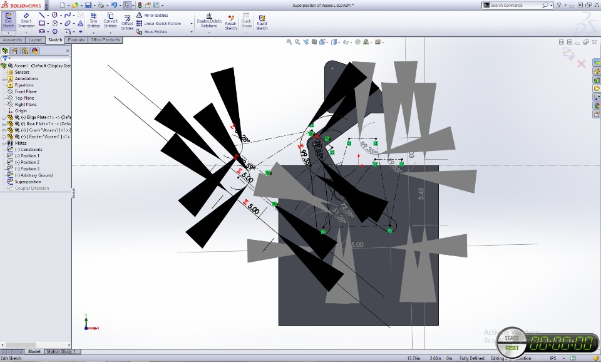The width and height of the screenshot is (601, 362).
Task: Pick the Line sketch tool
Action: coord(41,15)
